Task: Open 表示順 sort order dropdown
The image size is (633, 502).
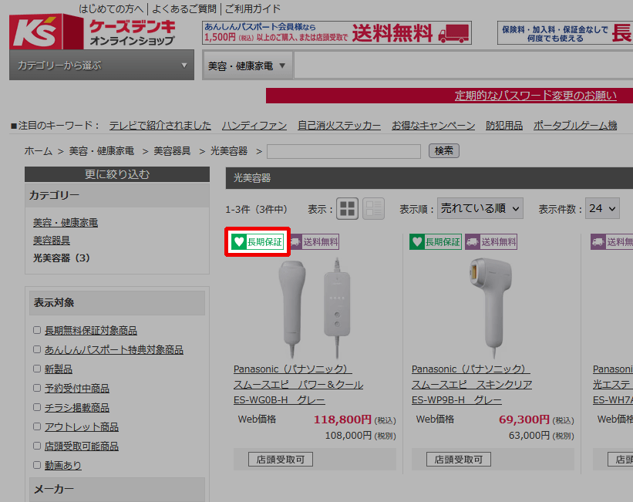Action: click(480, 208)
